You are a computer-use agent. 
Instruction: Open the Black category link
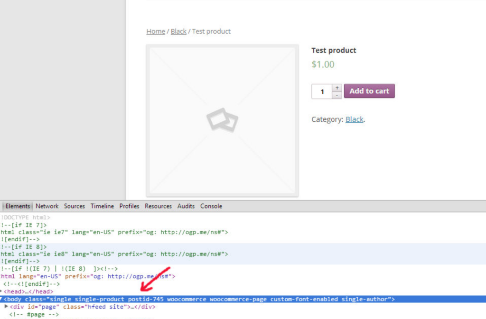[x=354, y=119]
